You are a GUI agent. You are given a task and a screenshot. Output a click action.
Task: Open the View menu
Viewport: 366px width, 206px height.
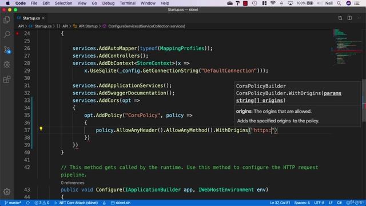pyautogui.click(x=82, y=3)
